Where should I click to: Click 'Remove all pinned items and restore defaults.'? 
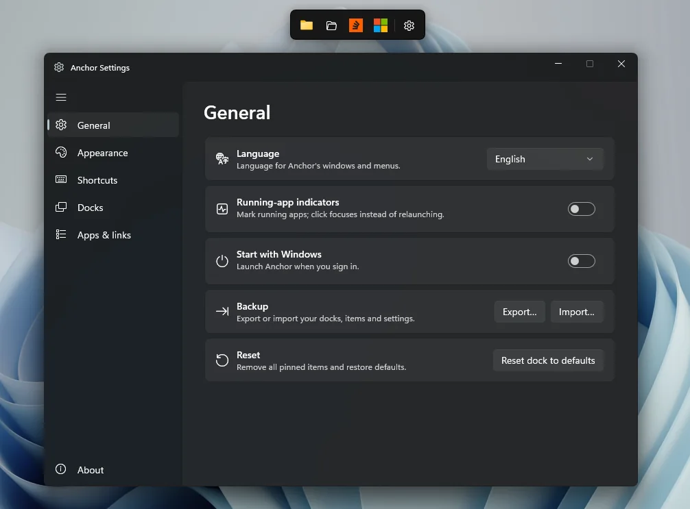click(321, 367)
